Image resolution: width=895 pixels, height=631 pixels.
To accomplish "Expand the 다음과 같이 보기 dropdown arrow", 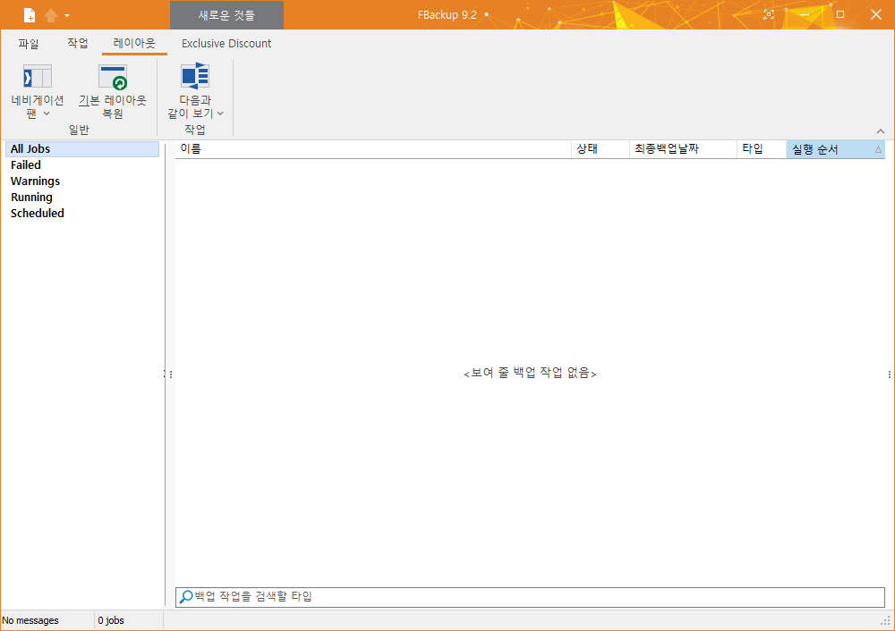I will pyautogui.click(x=220, y=114).
